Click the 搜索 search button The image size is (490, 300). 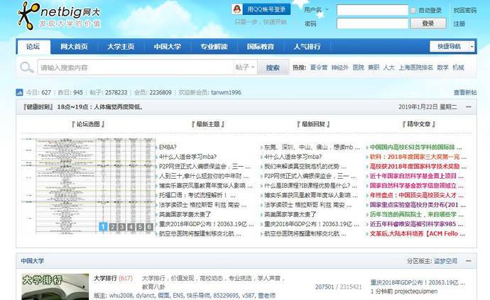click(x=273, y=67)
